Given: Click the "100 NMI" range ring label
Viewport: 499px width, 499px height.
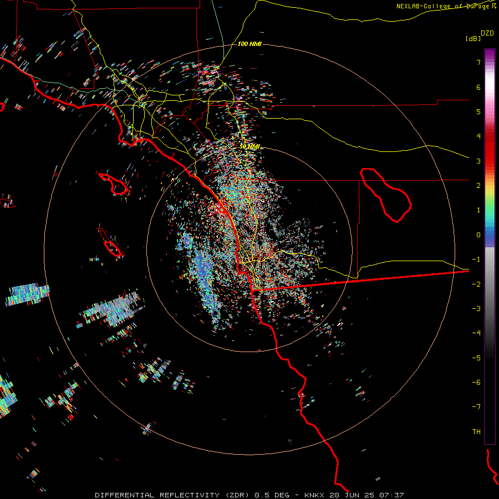Looking at the screenshot, I should (249, 44).
